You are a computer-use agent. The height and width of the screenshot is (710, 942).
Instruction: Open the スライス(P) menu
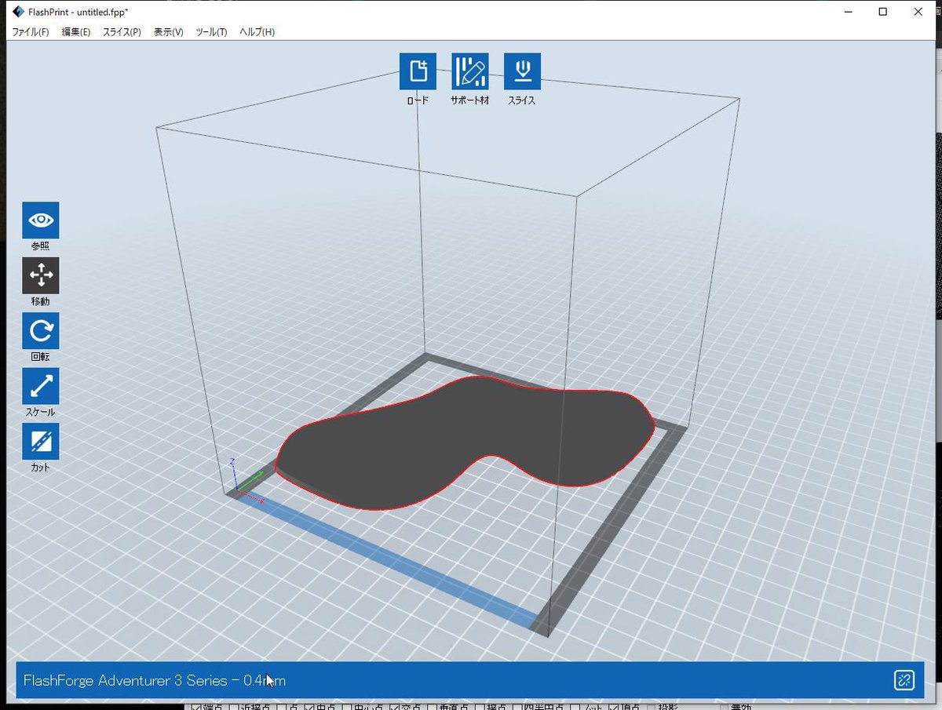pyautogui.click(x=122, y=32)
